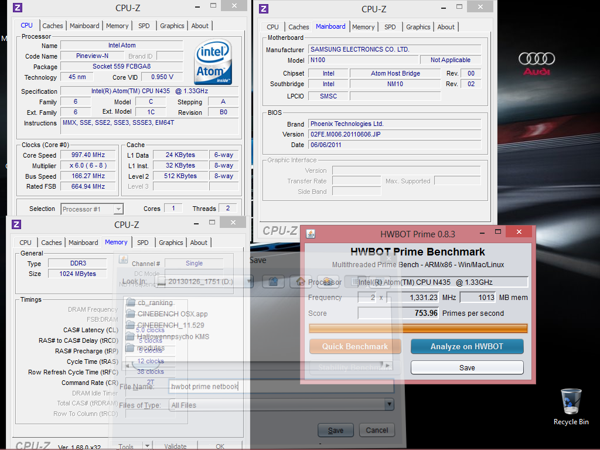Click Southbridge value NM10
600x450 pixels.
point(396,84)
